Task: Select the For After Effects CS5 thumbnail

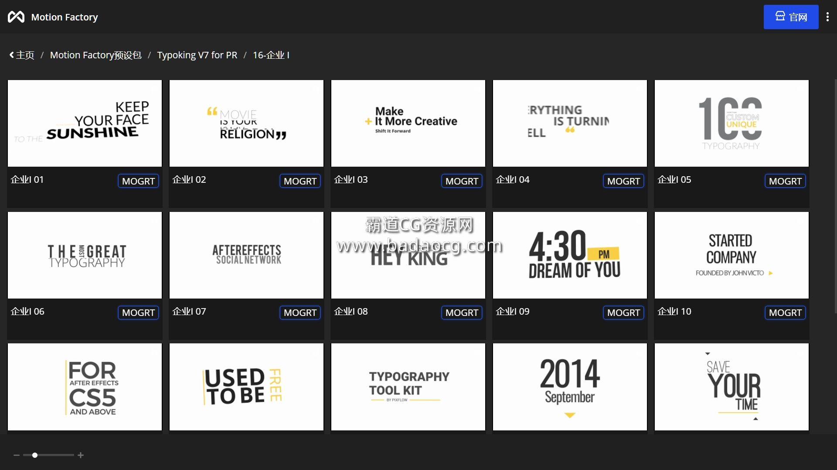Action: pyautogui.click(x=85, y=387)
